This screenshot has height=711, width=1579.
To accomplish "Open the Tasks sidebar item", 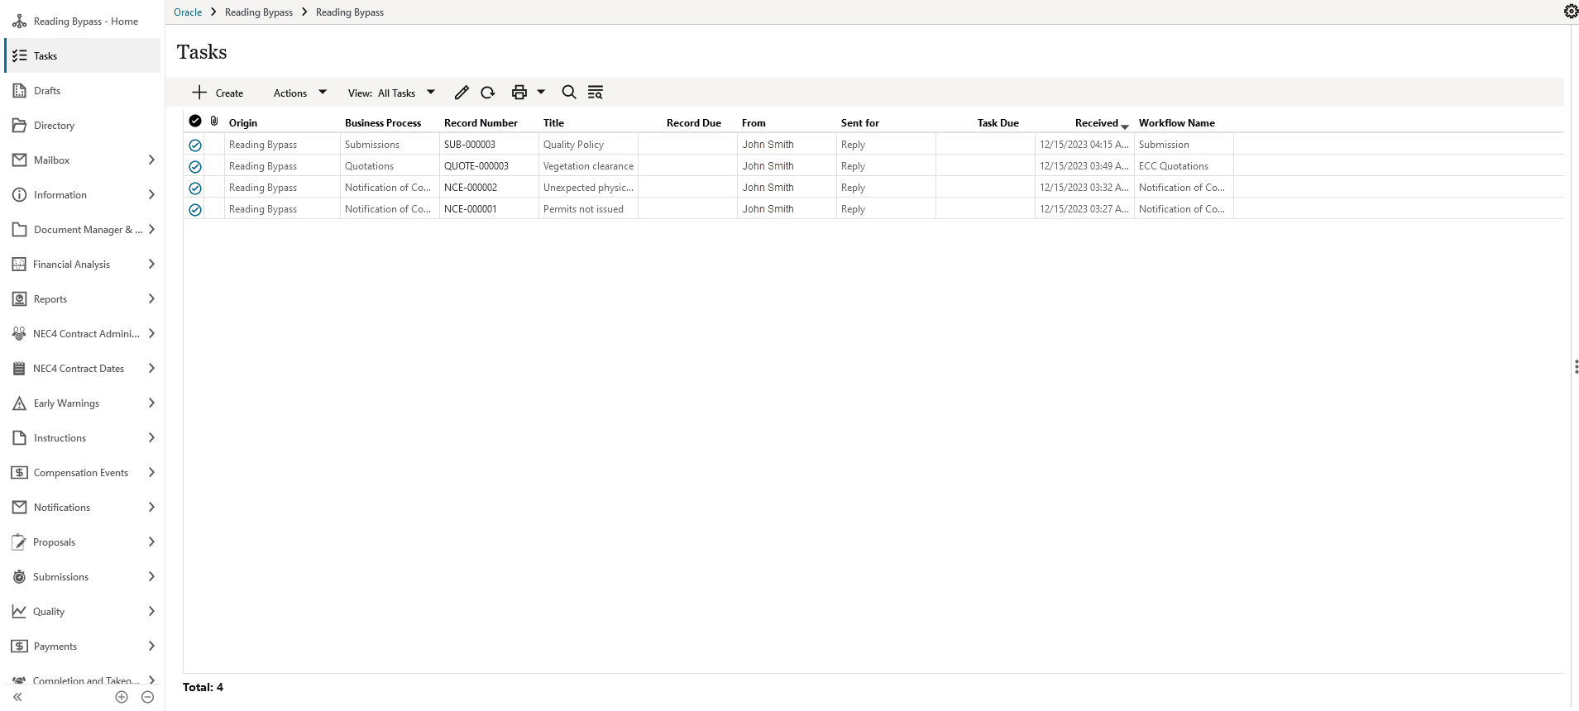I will (83, 56).
